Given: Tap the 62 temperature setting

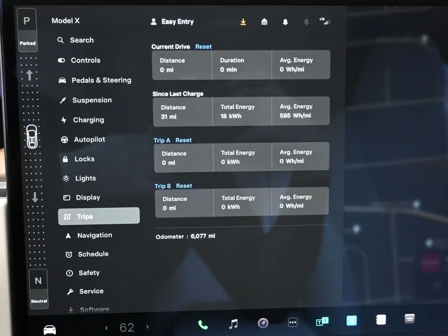Looking at the screenshot, I should (x=127, y=327).
